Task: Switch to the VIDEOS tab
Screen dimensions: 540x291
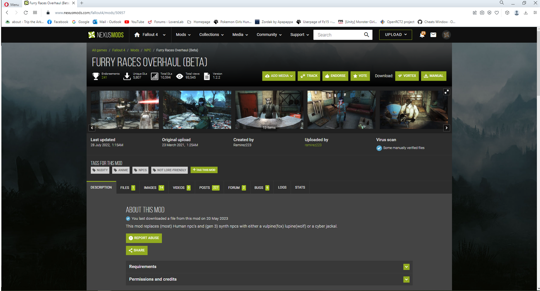Action: (182, 188)
